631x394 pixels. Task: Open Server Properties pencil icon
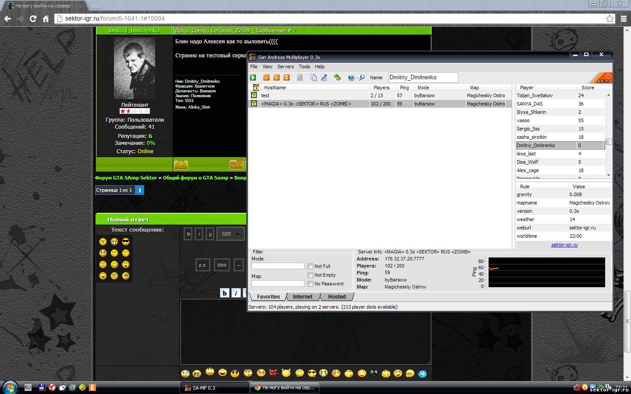pos(324,77)
